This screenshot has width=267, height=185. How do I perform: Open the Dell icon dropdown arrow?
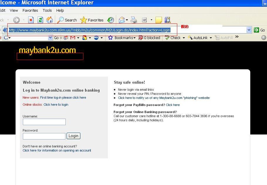102,38
